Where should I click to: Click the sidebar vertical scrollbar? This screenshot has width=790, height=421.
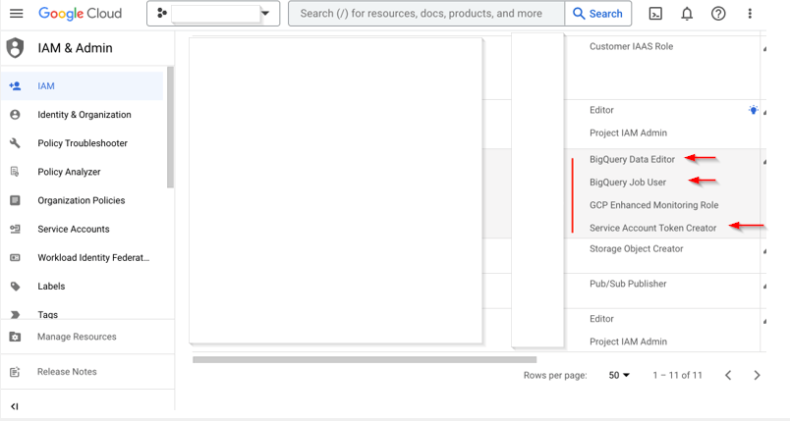170,128
